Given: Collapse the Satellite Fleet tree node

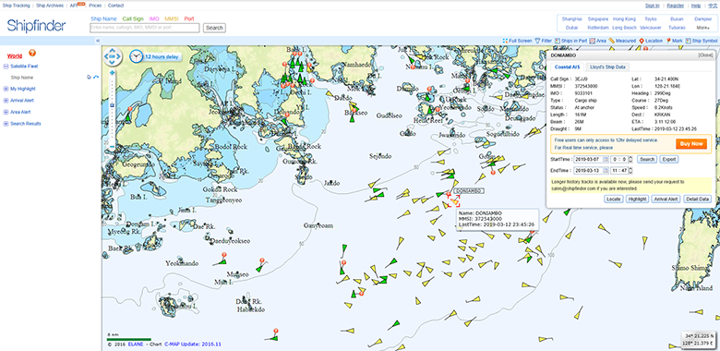Looking at the screenshot, I should pos(6,67).
